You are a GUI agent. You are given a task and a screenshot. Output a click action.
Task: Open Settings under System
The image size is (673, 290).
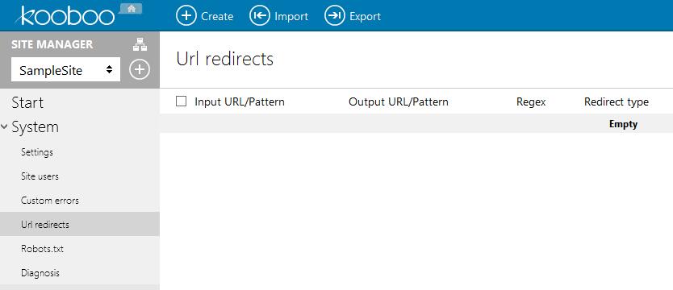(x=37, y=152)
